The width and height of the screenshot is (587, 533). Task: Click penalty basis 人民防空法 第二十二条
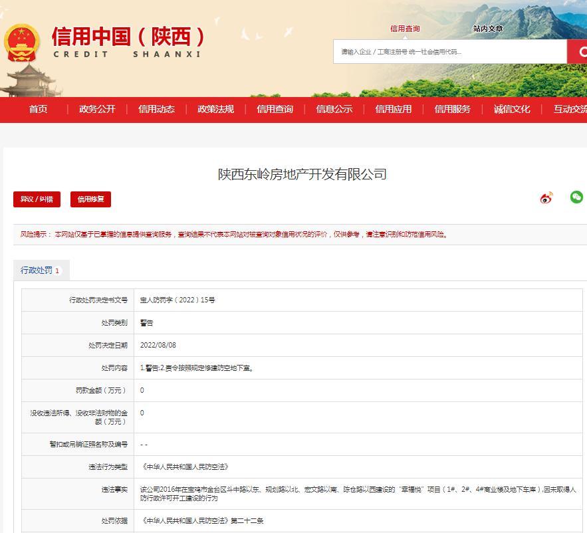coord(202,520)
